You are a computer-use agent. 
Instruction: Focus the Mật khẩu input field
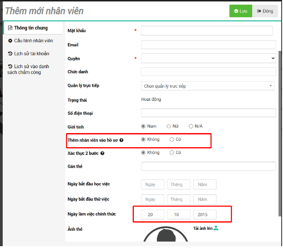207,30
